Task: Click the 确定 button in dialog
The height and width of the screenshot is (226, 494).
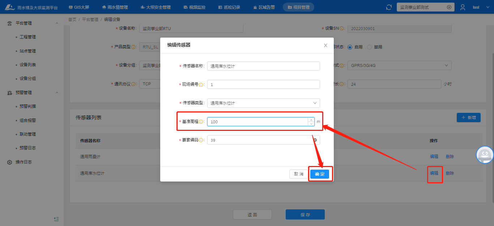Action: pos(320,174)
